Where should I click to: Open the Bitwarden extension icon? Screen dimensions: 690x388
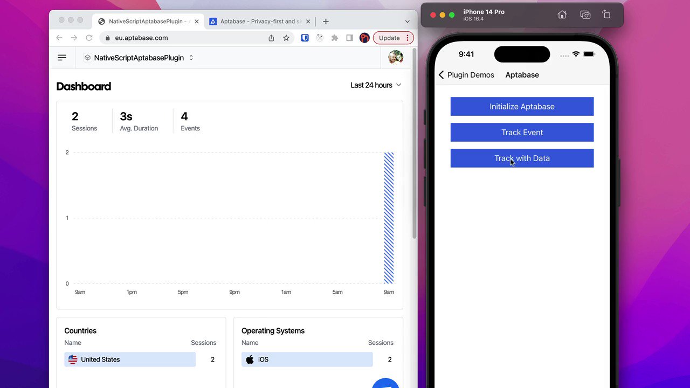305,38
